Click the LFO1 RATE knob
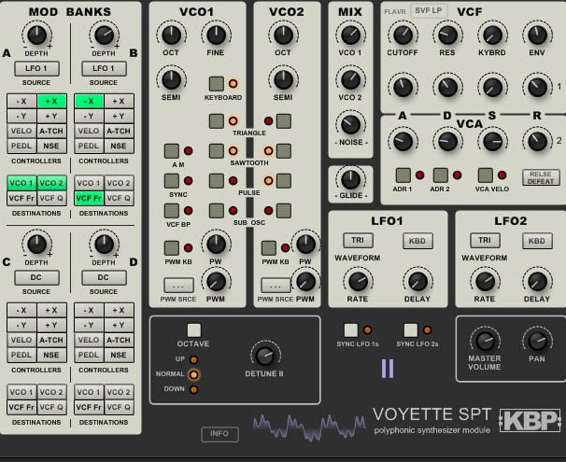Screen dimensions: 566x462 pyautogui.click(x=358, y=281)
